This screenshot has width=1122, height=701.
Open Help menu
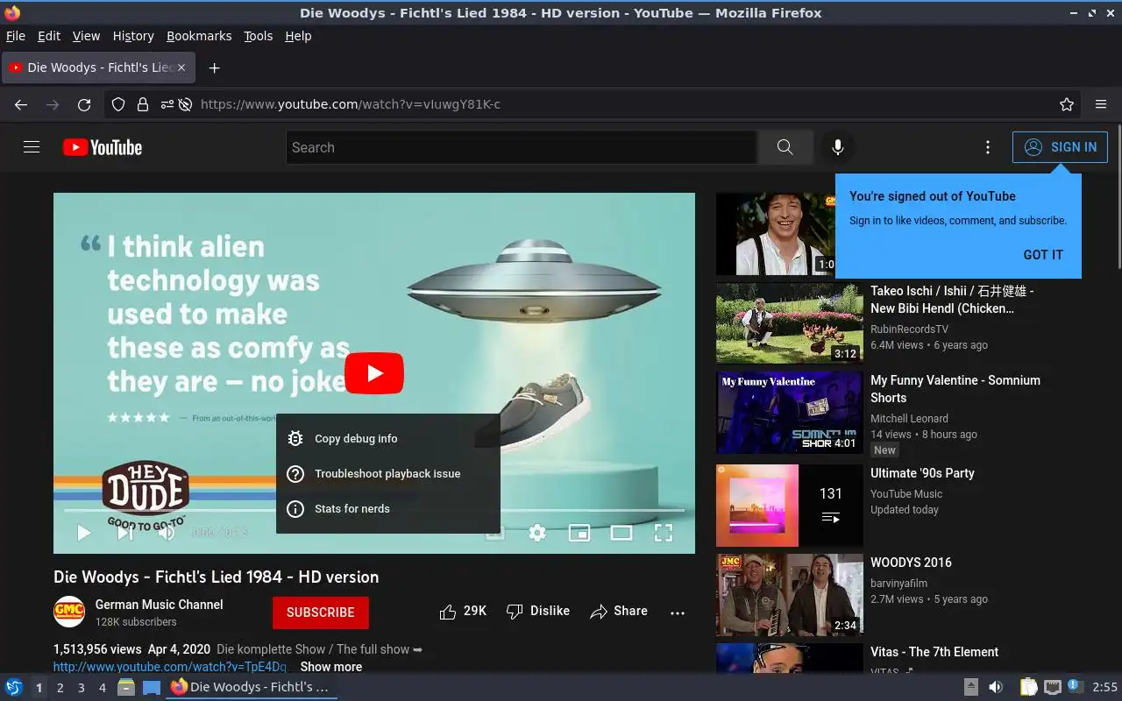point(298,36)
